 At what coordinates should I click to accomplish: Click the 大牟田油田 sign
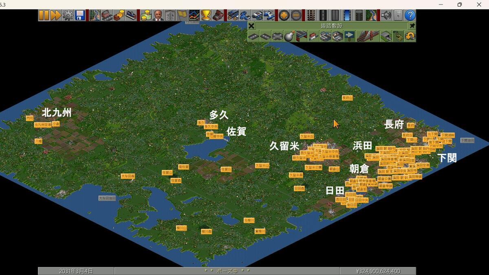(107, 198)
